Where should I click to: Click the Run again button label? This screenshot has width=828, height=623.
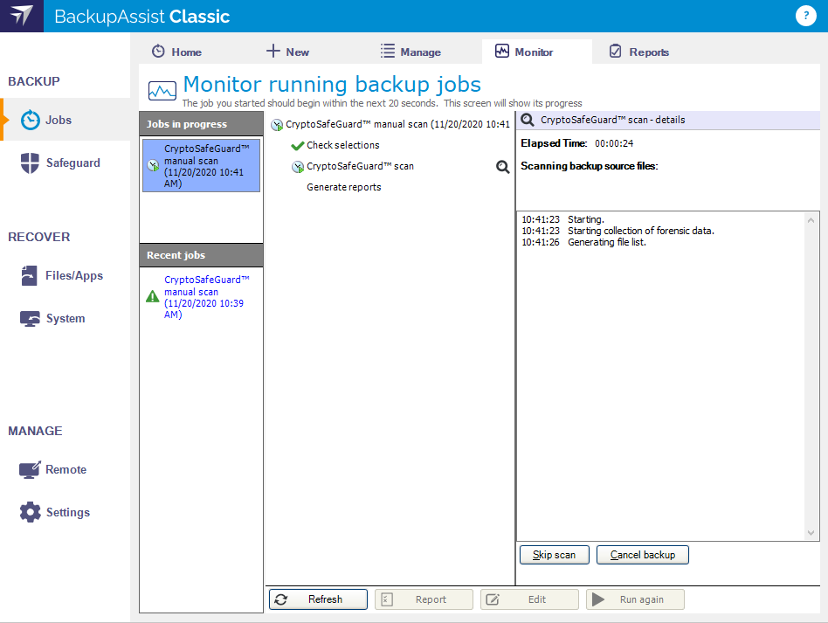(x=642, y=599)
